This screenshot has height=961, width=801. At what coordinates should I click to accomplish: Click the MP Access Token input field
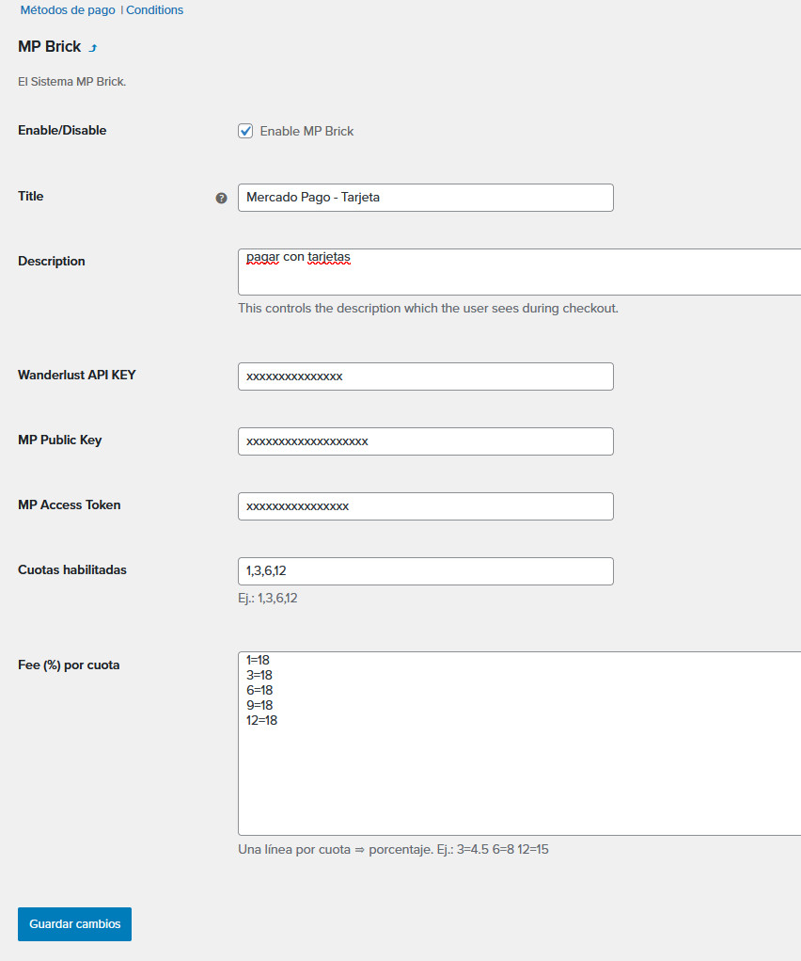coord(426,506)
